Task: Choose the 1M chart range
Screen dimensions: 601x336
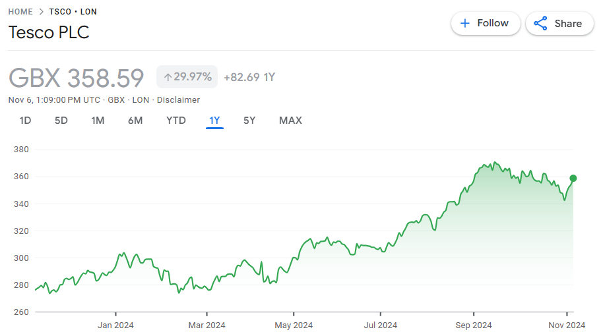Action: [x=98, y=121]
